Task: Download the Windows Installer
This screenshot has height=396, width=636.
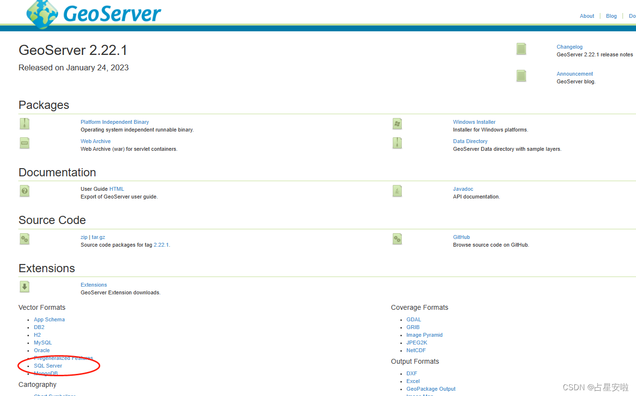Action: pyautogui.click(x=474, y=122)
